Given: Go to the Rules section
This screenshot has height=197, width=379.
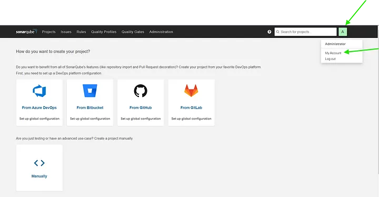Looking at the screenshot, I should (81, 32).
